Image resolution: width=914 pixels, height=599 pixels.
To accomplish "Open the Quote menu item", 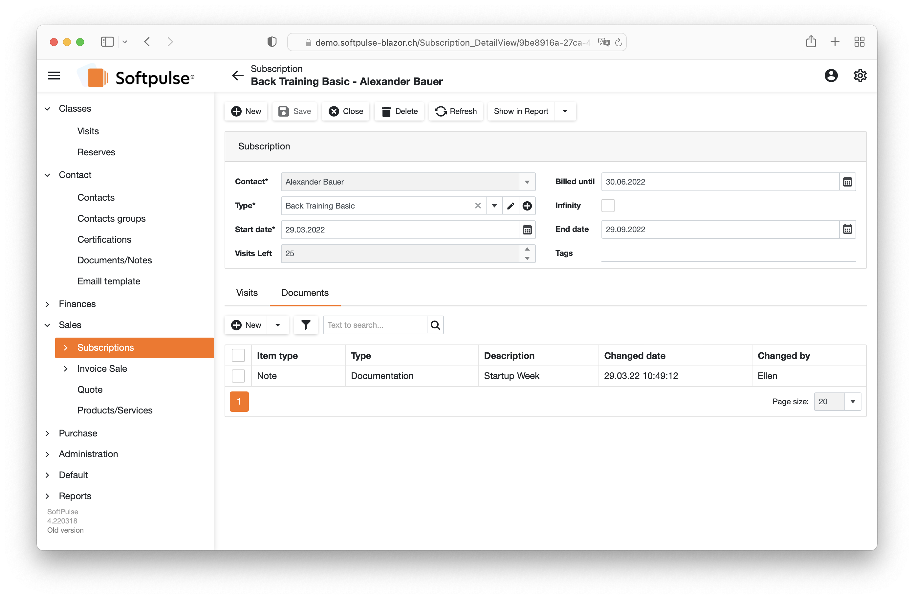I will 90,389.
